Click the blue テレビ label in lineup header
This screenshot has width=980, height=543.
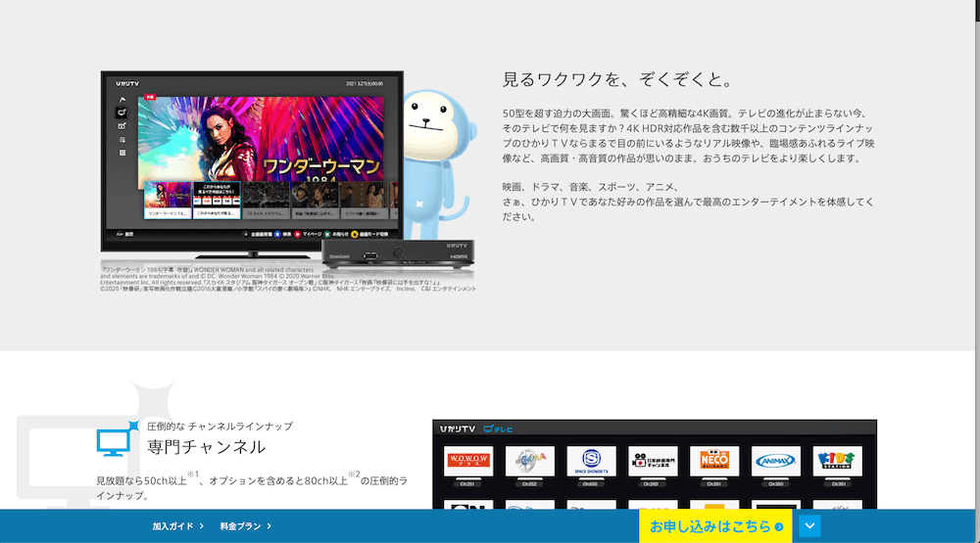click(x=498, y=429)
